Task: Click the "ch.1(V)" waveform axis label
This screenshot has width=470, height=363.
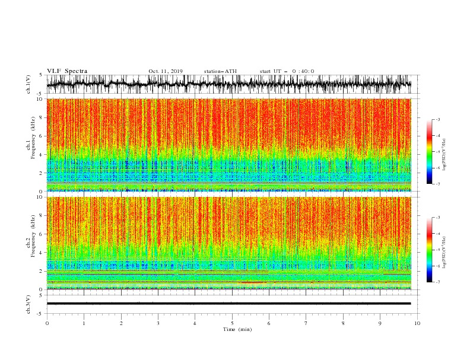Action: [28, 84]
